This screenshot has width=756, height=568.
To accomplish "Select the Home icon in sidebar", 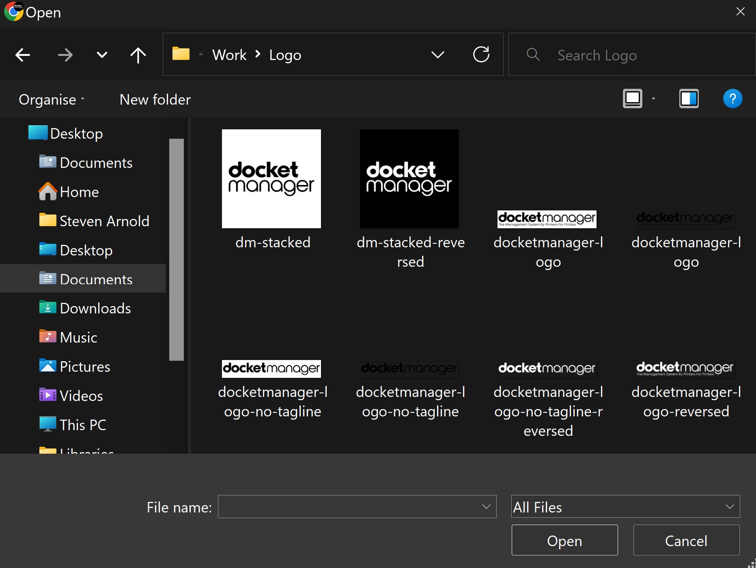I will coord(47,191).
